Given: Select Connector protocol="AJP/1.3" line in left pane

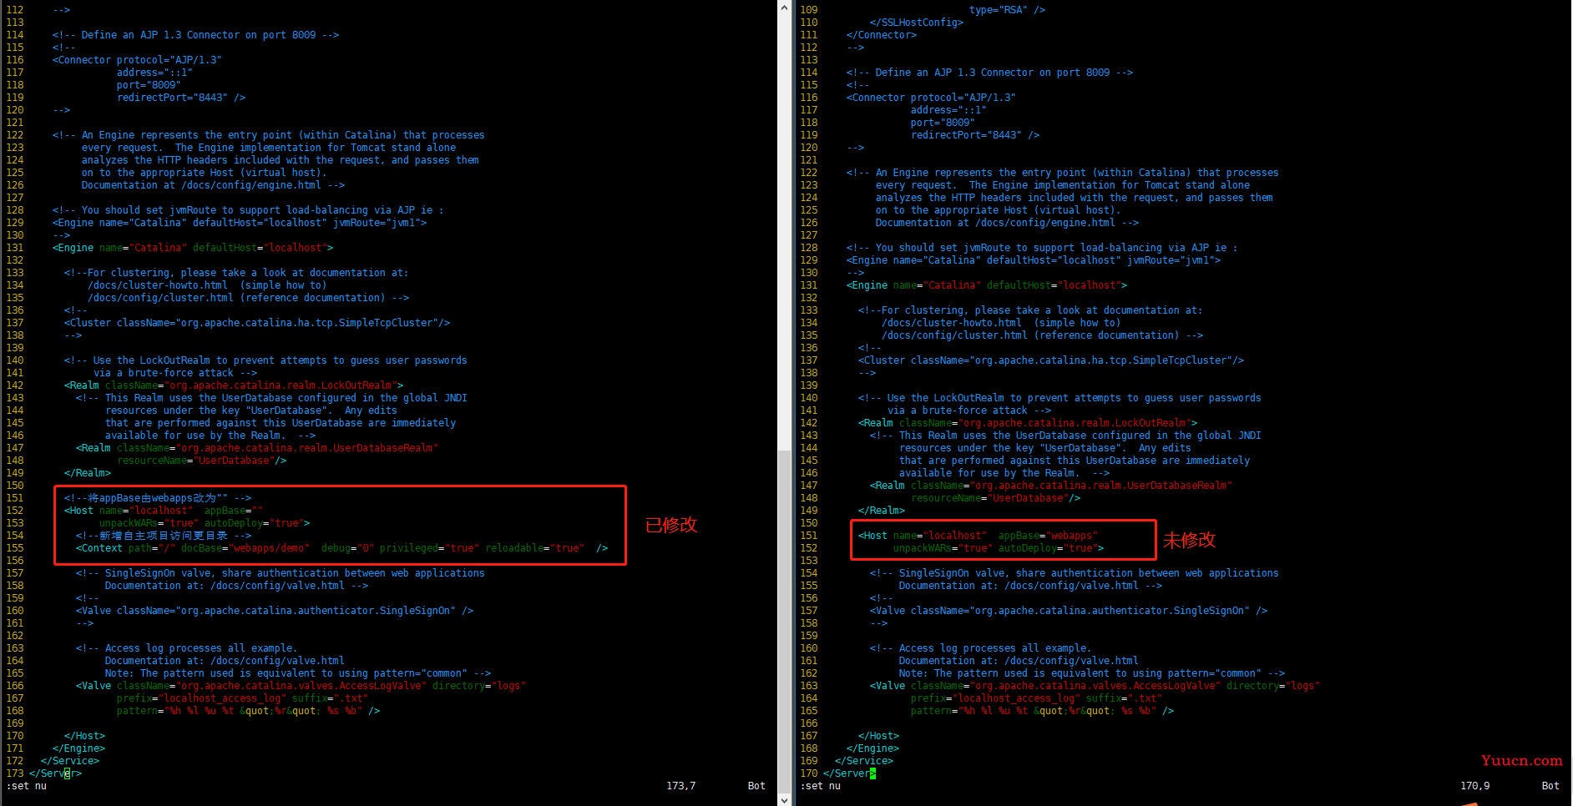Looking at the screenshot, I should click(137, 60).
